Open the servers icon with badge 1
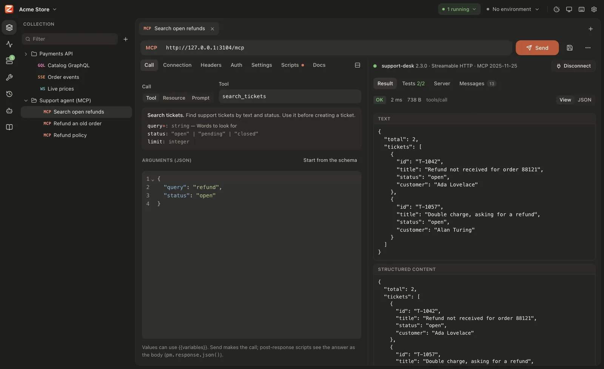This screenshot has width=604, height=369. [x=9, y=61]
